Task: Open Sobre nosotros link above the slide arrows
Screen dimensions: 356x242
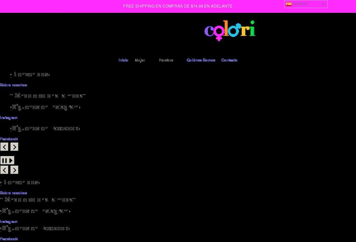Action: (13, 85)
